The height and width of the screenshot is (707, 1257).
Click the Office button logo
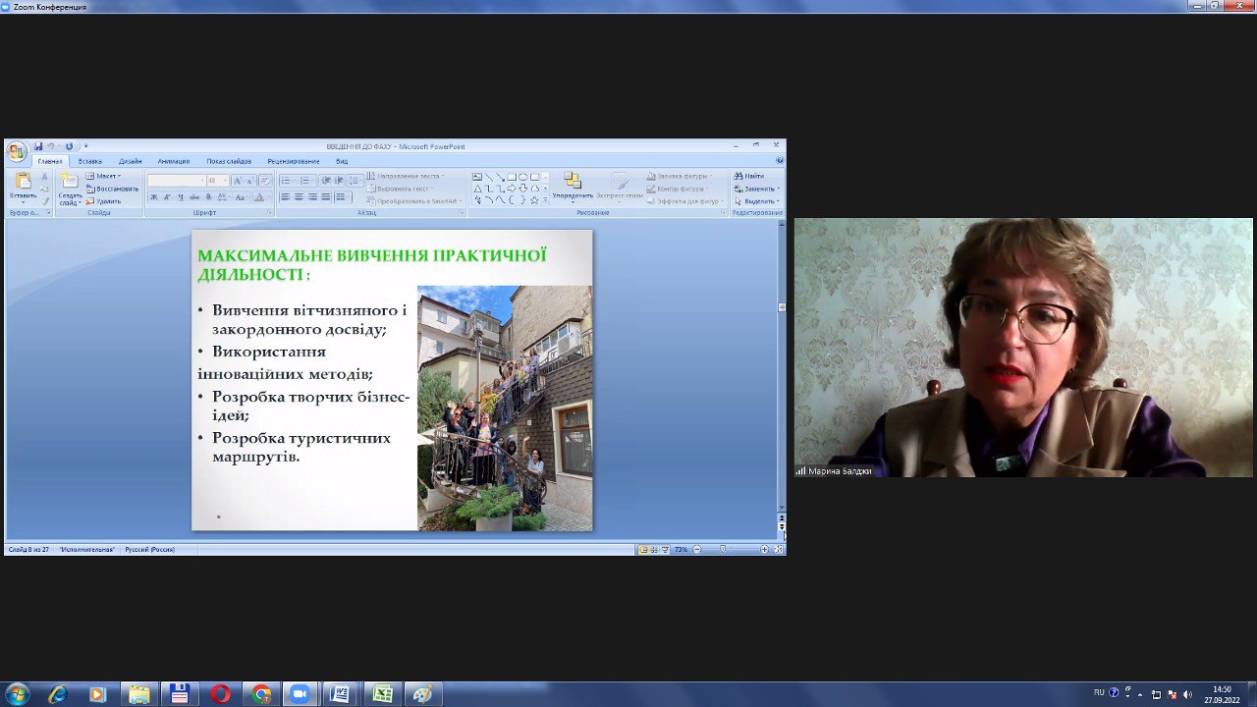[16, 151]
